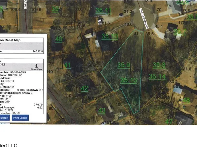Viewport: 197px width, 147px height.
Task: Click the 103.8 dimension label
Action: point(145,110)
